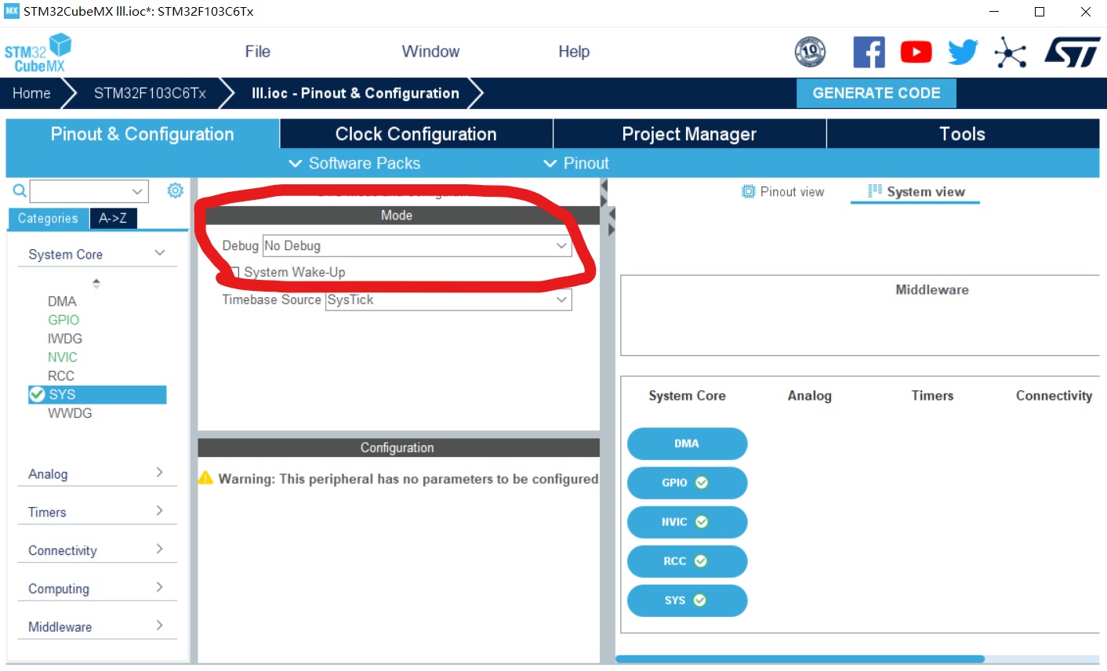Switch to the A->Z tab
This screenshot has height=671, width=1107.
[113, 219]
